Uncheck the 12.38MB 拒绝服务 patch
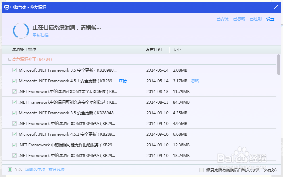Screen dimensions: 283x177 [x=14, y=145]
